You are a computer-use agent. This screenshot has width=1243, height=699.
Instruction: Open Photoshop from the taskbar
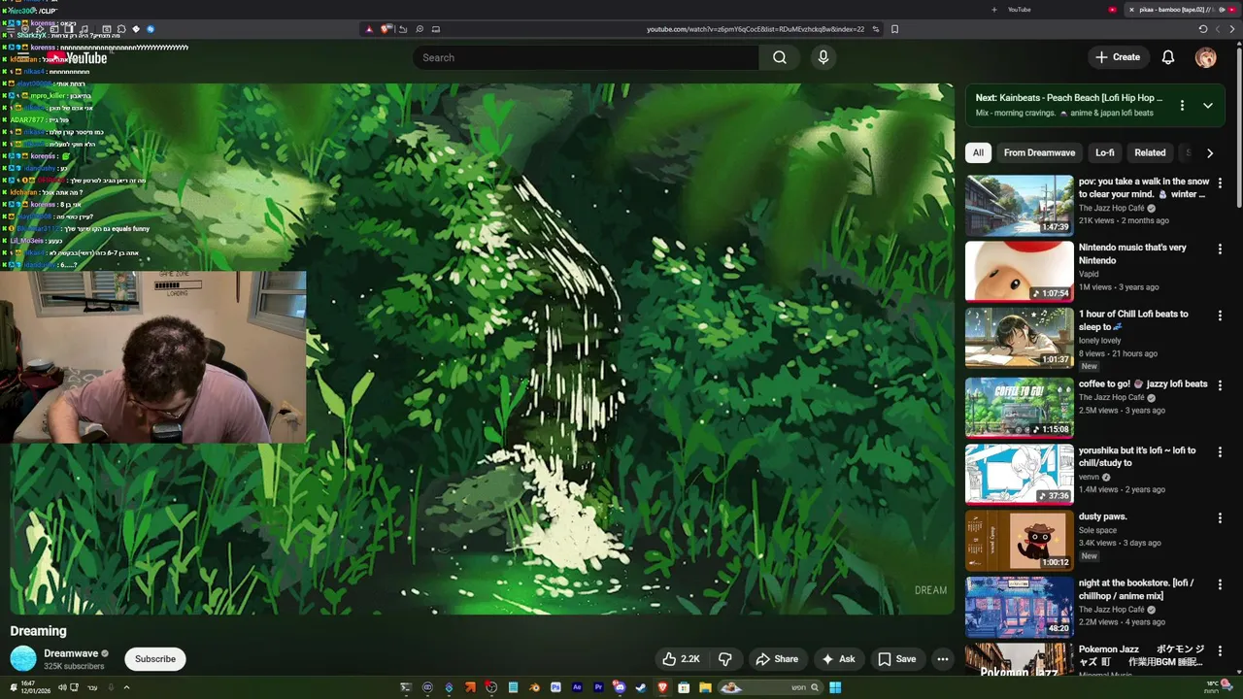(555, 687)
